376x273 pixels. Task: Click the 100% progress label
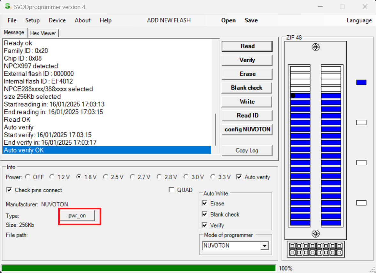pos(285,269)
